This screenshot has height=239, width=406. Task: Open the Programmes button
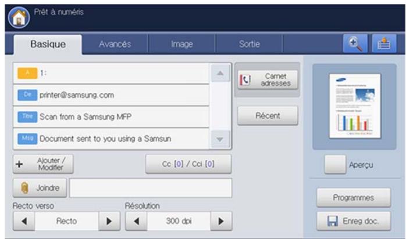354,198
